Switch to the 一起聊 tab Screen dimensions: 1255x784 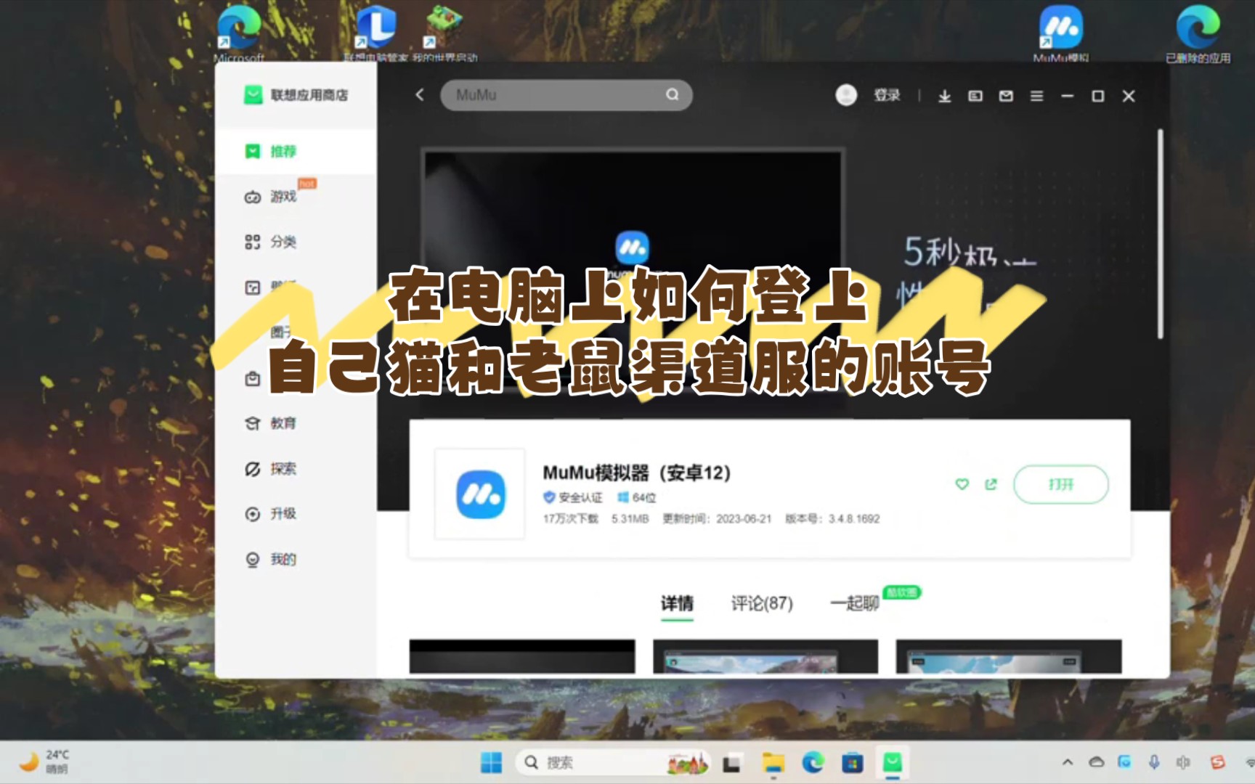[x=853, y=603]
